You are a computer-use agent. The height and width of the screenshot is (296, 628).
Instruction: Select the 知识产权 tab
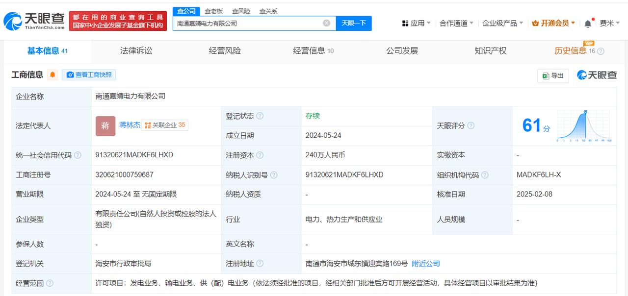click(x=491, y=51)
